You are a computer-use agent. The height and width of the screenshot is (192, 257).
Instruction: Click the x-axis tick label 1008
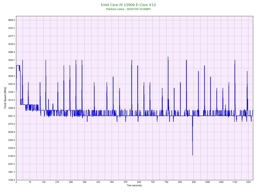208,182
